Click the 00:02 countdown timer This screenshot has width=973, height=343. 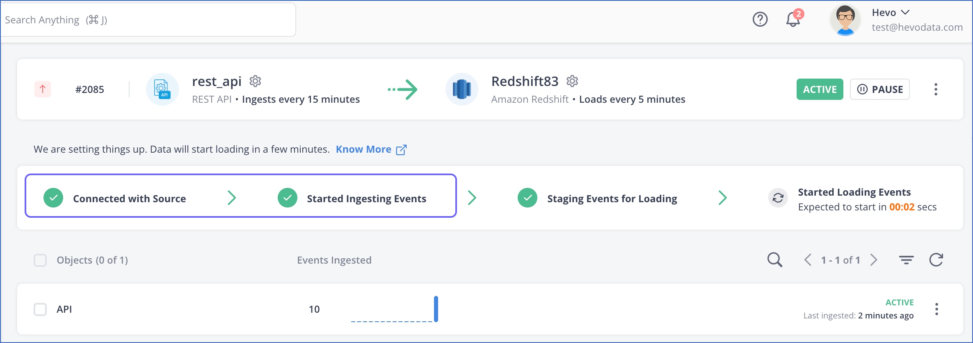[902, 207]
